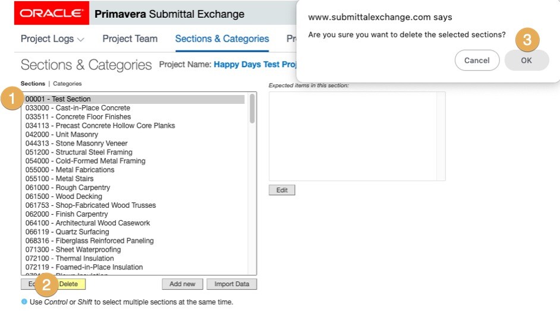The width and height of the screenshot is (560, 311).
Task: Select 00001 - Test Section
Action: 134,99
